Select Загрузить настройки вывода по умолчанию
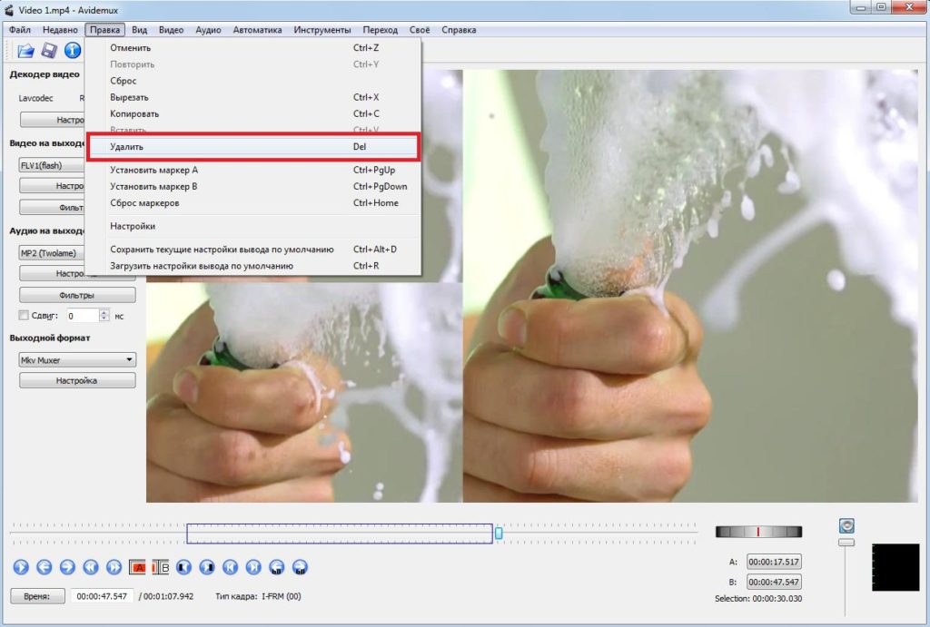The width and height of the screenshot is (930, 627). point(253,266)
